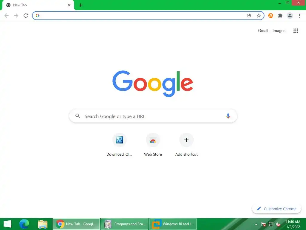This screenshot has width=306, height=230.
Task: Open the share this page icon
Action: (249, 16)
